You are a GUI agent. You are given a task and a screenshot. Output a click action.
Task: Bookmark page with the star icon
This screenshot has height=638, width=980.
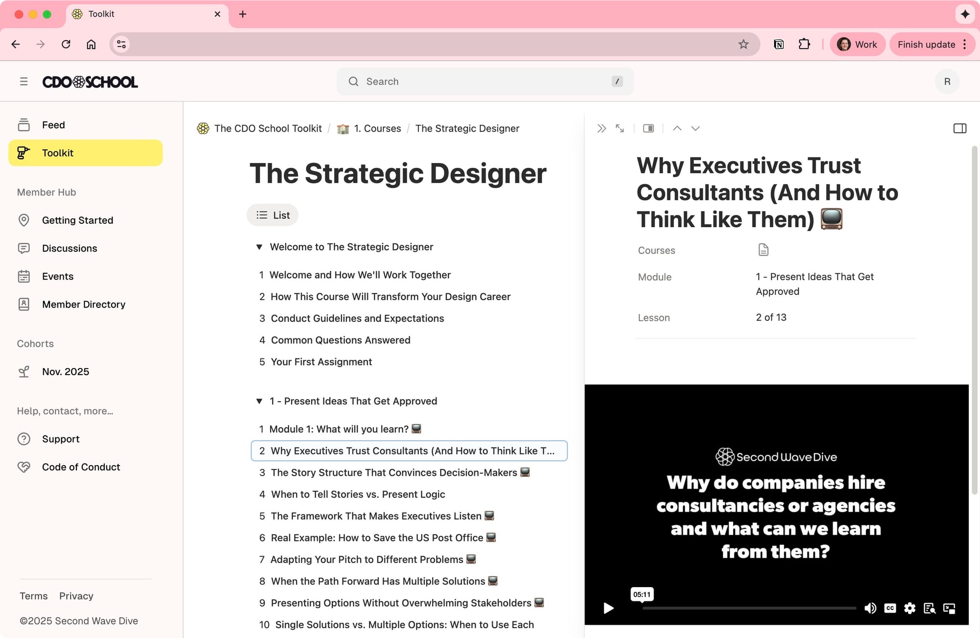click(743, 45)
